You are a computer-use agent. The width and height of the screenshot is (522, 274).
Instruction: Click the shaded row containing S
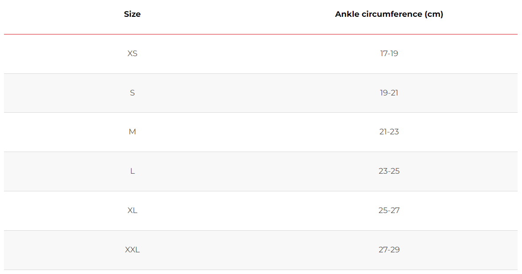coord(261,93)
